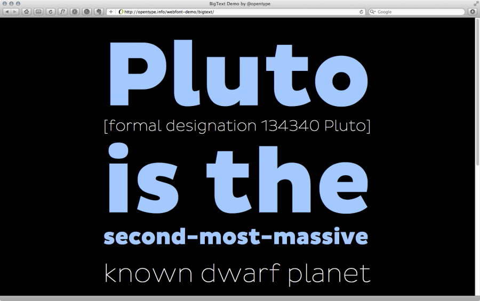The width and height of the screenshot is (480, 301).
Task: Open the Downloads button at far right
Action: click(472, 12)
